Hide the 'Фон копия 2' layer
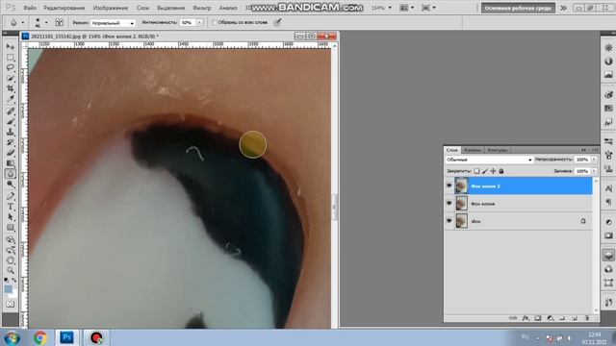Screen dimensions: 616x346 (449, 185)
